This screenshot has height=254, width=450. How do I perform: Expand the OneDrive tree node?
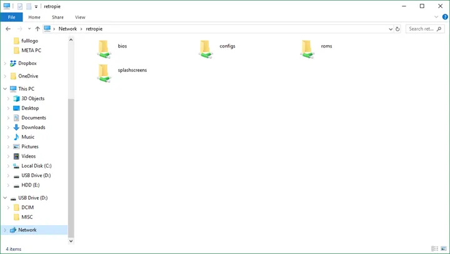(5, 76)
